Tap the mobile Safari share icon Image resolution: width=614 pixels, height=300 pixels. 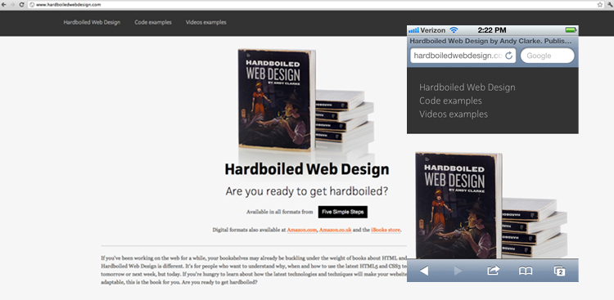pos(493,271)
